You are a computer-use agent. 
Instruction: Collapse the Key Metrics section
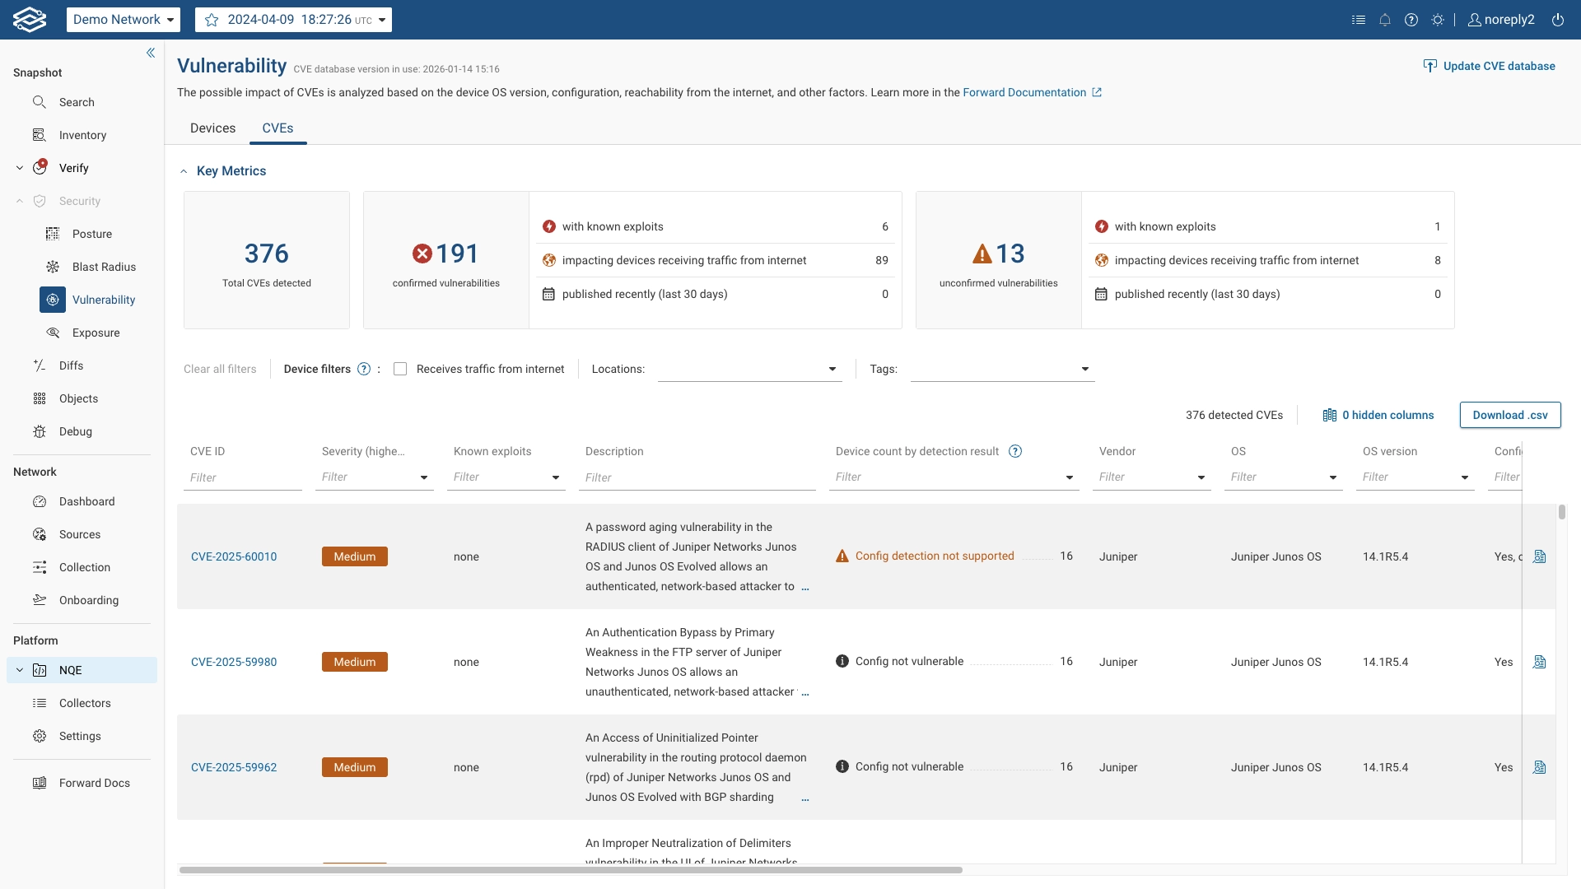(184, 170)
